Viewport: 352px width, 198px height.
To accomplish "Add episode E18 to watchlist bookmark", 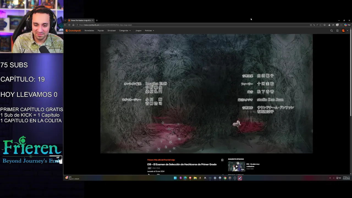I will tap(222, 160).
